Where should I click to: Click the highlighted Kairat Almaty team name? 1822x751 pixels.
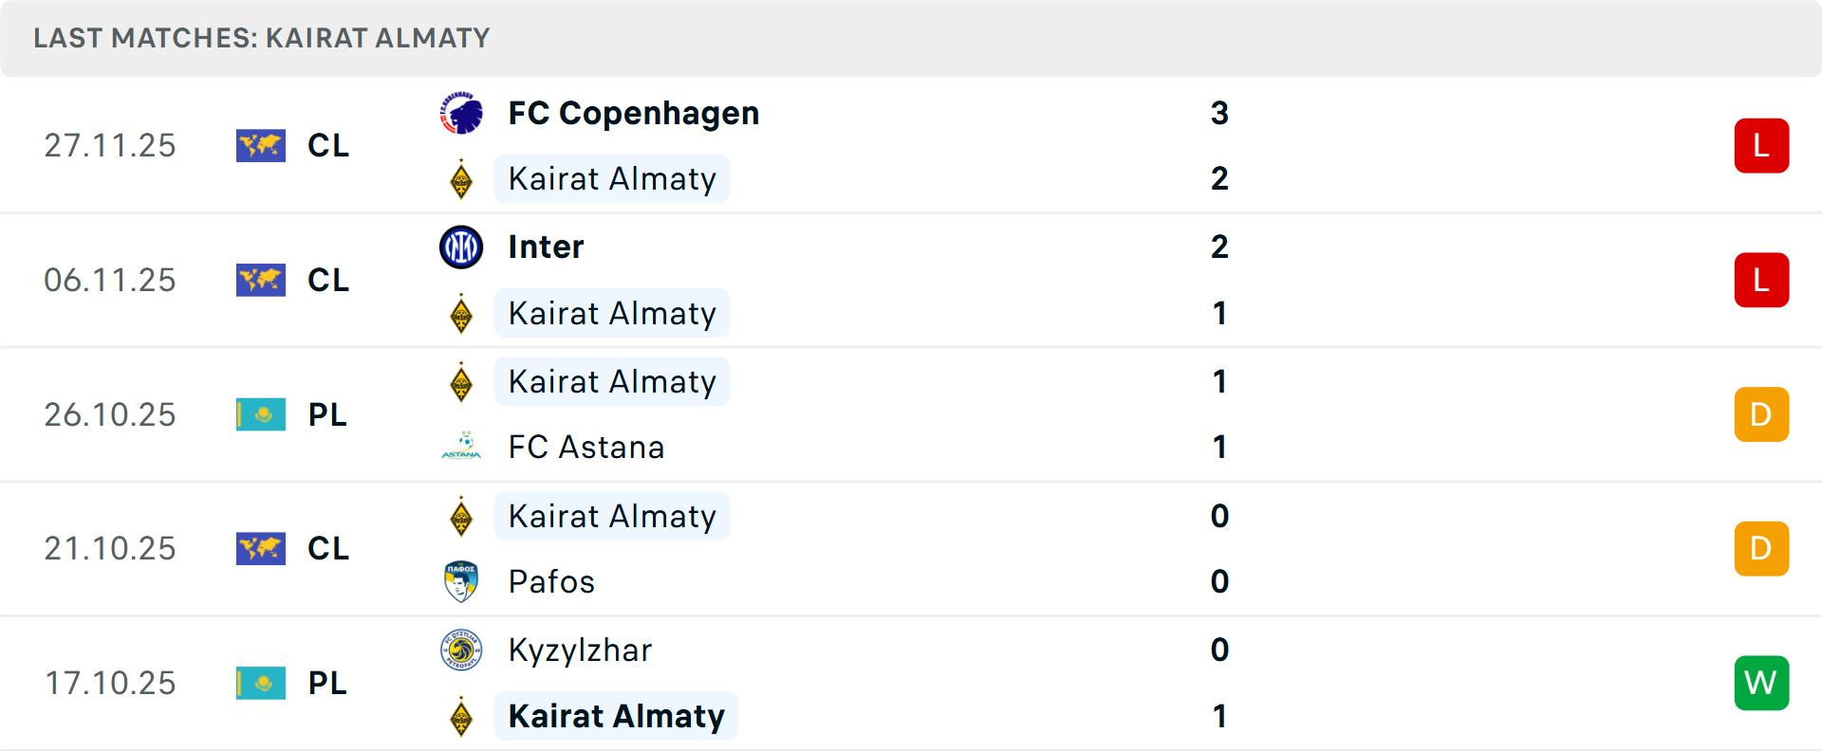pos(616,716)
